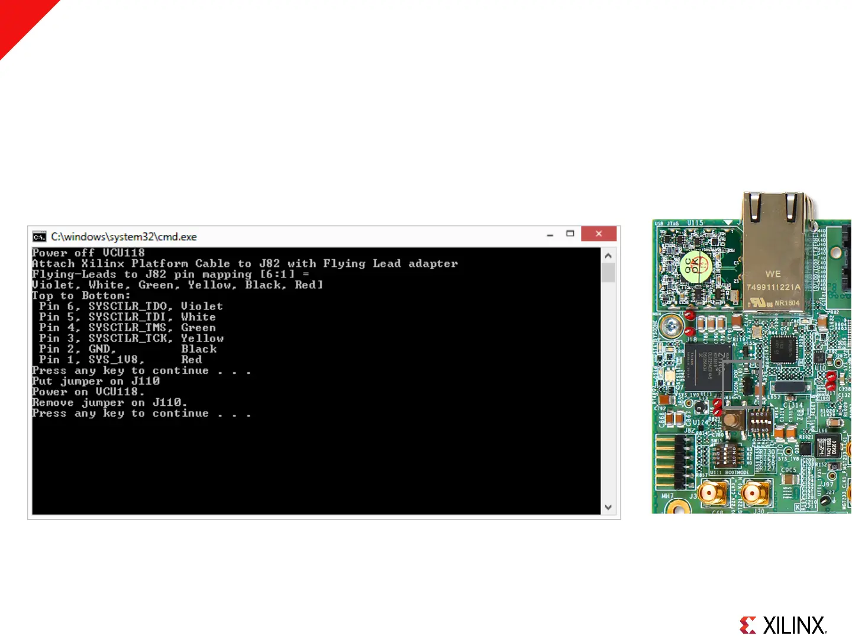Screen dimensions: 852x639
Task: Click the 'Pin 3, SYSCTLR_TCK, Yellow' row
Action: [x=131, y=338]
